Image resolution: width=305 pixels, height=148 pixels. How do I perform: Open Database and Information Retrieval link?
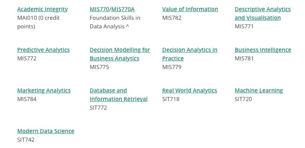pos(118,95)
